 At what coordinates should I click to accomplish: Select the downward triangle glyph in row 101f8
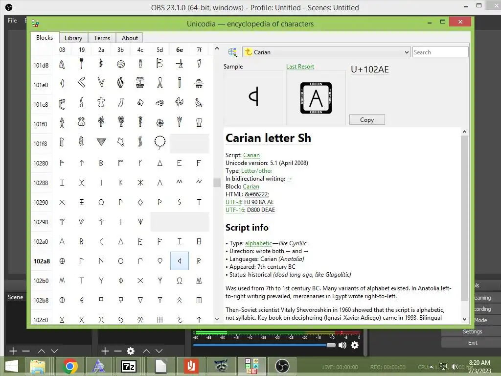(101, 142)
